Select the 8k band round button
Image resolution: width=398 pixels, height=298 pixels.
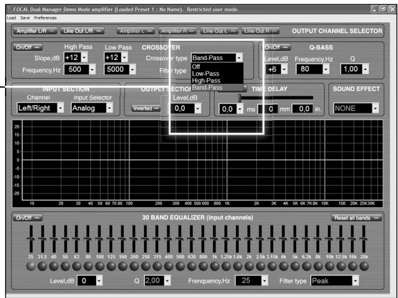tap(318, 266)
